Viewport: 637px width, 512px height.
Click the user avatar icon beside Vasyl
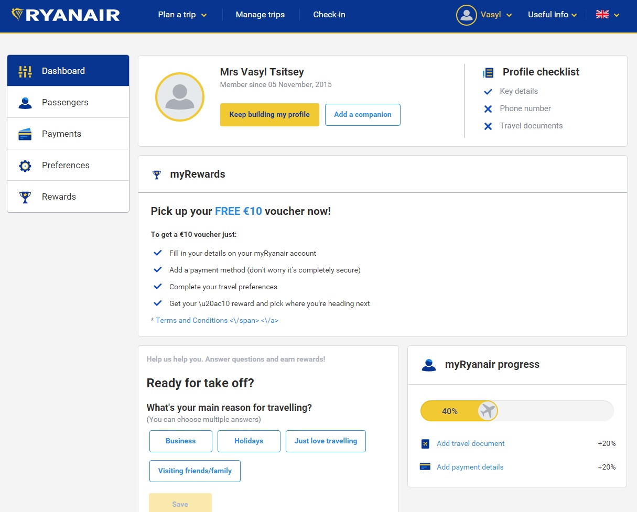[x=466, y=15]
